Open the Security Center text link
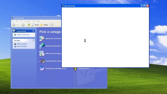Viewport: 167px width, 94px height. pyautogui.click(x=84, y=68)
